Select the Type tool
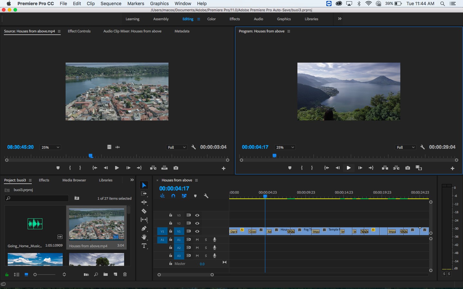The width and height of the screenshot is (463, 289). [x=144, y=246]
